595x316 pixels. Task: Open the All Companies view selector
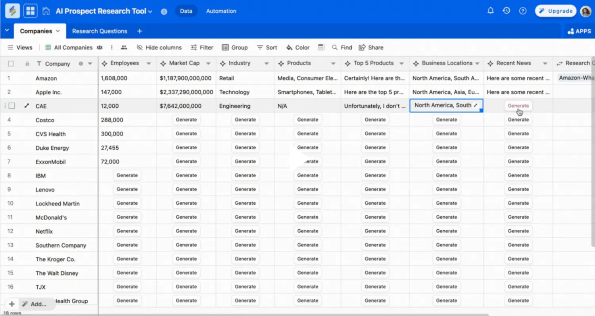[x=73, y=48]
